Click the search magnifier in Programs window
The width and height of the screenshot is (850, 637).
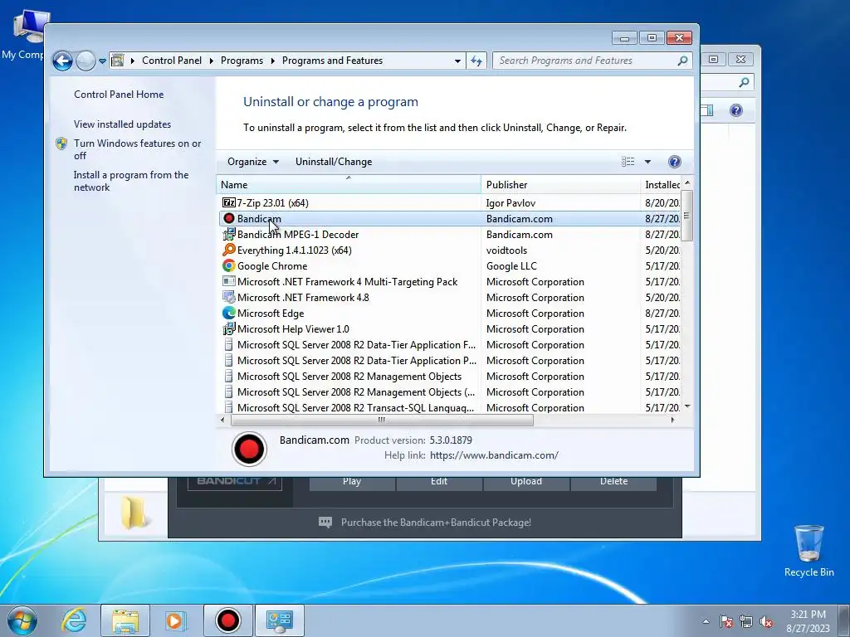[x=682, y=61]
